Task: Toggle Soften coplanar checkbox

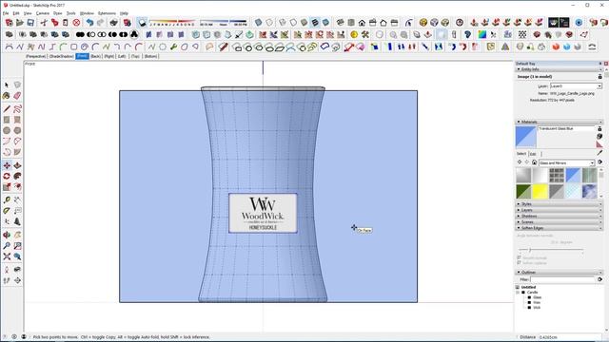Action: tap(520, 263)
